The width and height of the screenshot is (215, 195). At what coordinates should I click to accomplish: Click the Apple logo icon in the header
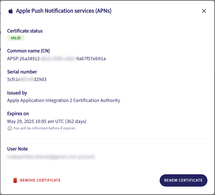click(x=11, y=11)
